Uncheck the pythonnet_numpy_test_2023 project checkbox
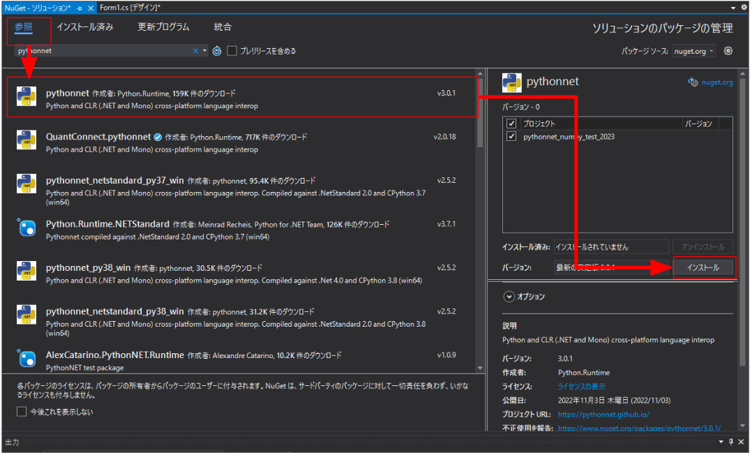 [x=511, y=136]
